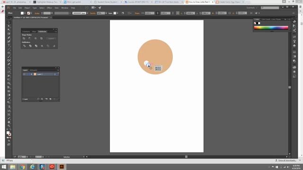Click the Layer 1 target circle
The image size is (303, 170).
click(x=55, y=74)
